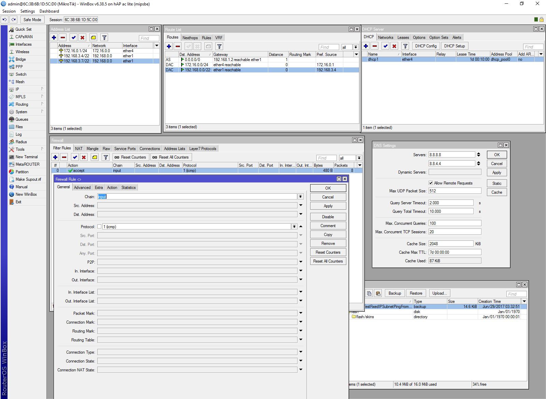Expand the Dst. Address field

pos(301,214)
